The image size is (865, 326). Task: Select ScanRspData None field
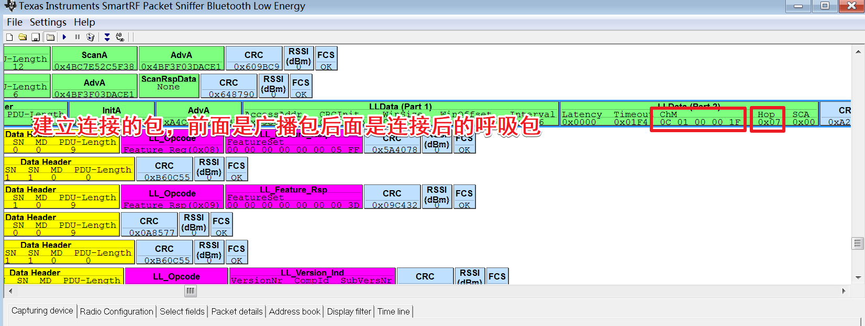click(169, 86)
